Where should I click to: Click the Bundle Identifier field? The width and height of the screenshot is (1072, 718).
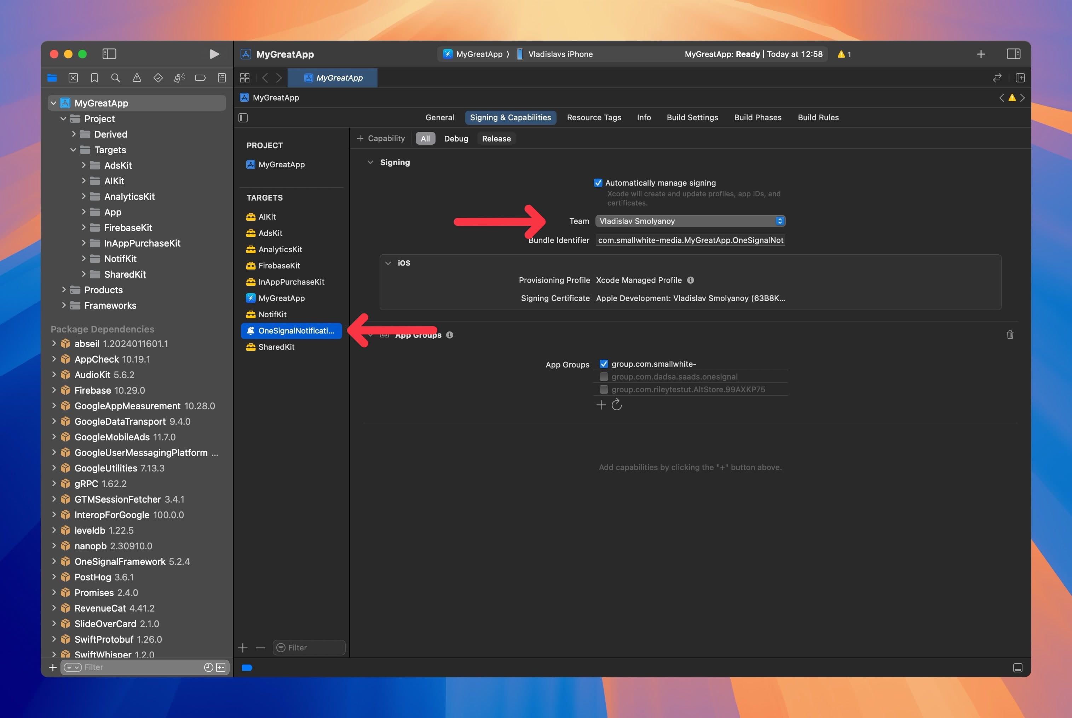(690, 241)
